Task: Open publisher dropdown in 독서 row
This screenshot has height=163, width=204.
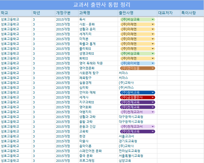Action: 153,19
